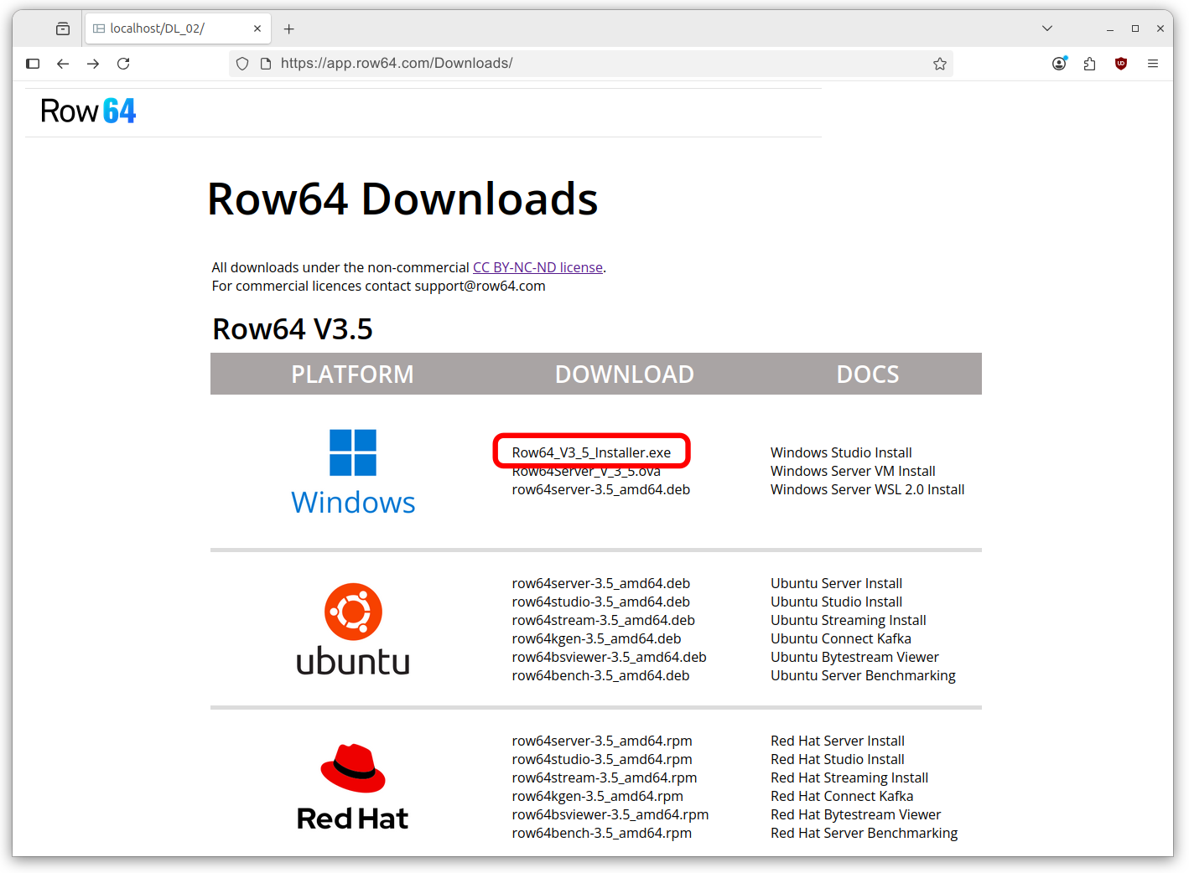This screenshot has height=873, width=1189.
Task: Open the Extensions puzzle icon
Action: 1089,64
